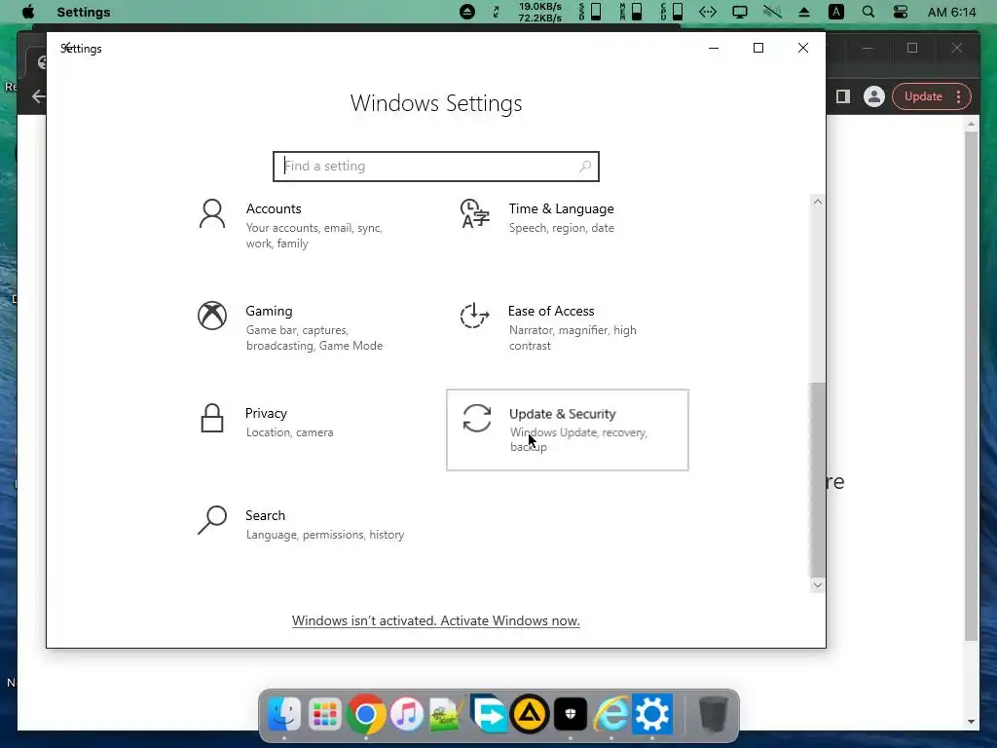
Task: Open the Settings menu in menu bar
Action: point(84,12)
